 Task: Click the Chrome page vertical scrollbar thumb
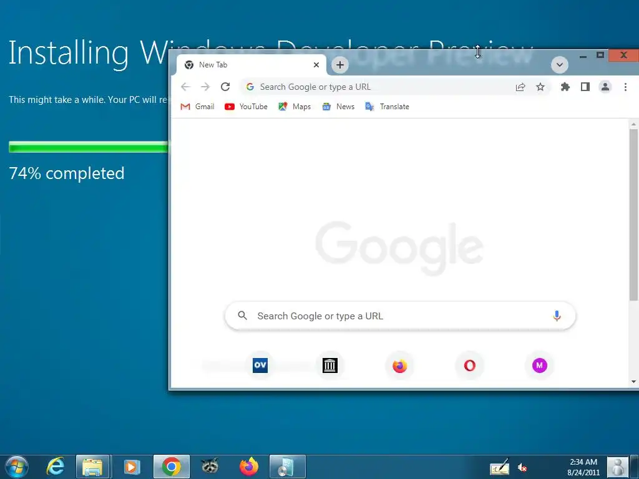pos(633,215)
